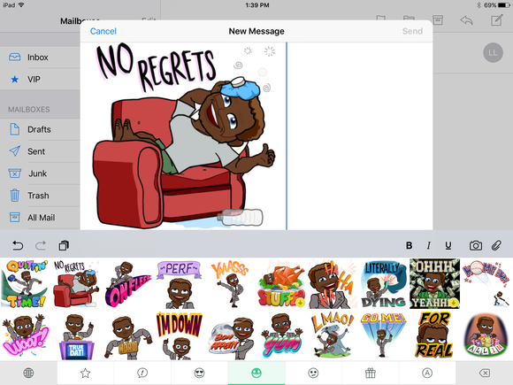Open the speech bubble sticker tab
Viewport: 513px width, 385px height.
(x=142, y=373)
